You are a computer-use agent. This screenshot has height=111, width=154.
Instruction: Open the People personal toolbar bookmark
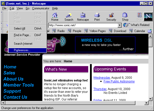click(75, 31)
